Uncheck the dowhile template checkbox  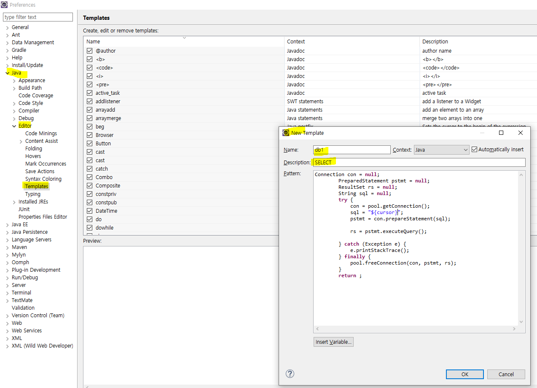89,228
